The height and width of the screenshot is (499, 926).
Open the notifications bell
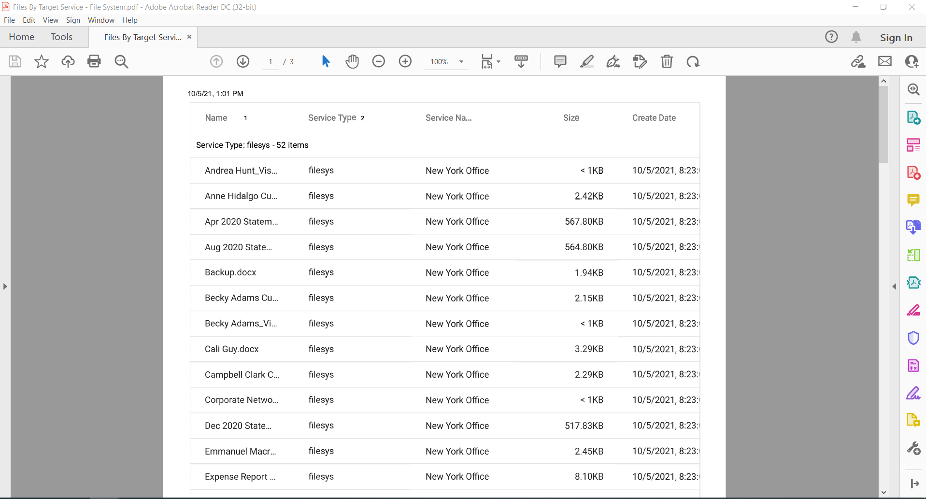(856, 37)
